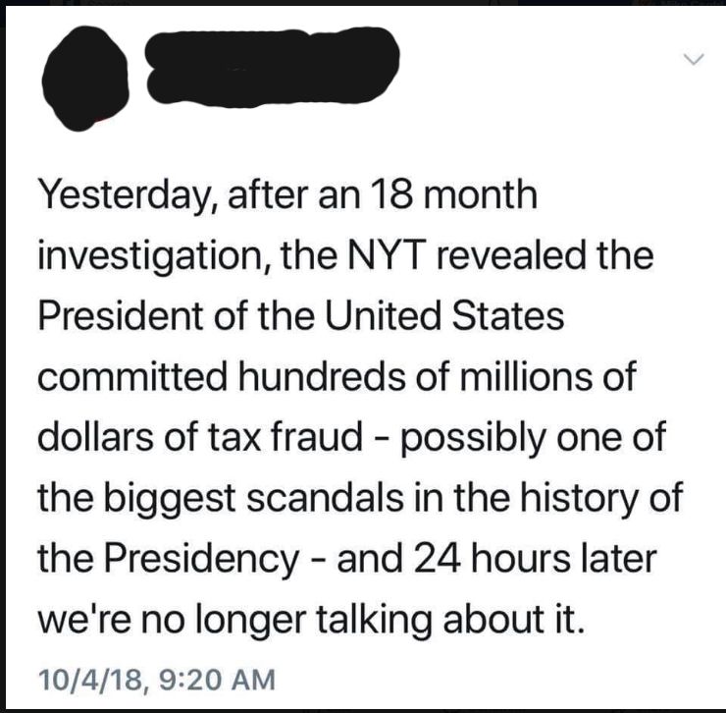
Task: Click the 10/4/18, 9:20 AM timestamp
Action: pyautogui.click(x=156, y=678)
